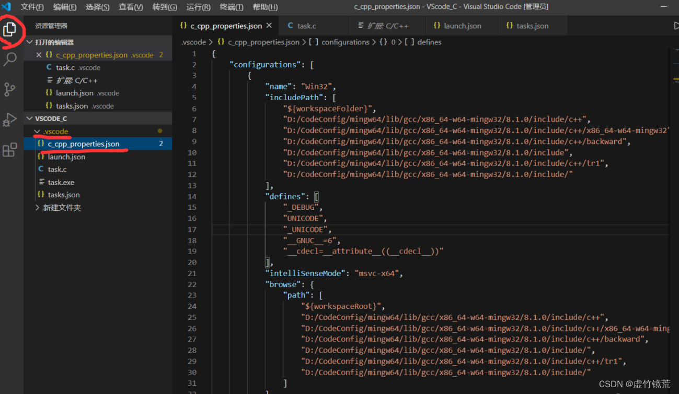Switch to the task.c editor tab

(313, 26)
